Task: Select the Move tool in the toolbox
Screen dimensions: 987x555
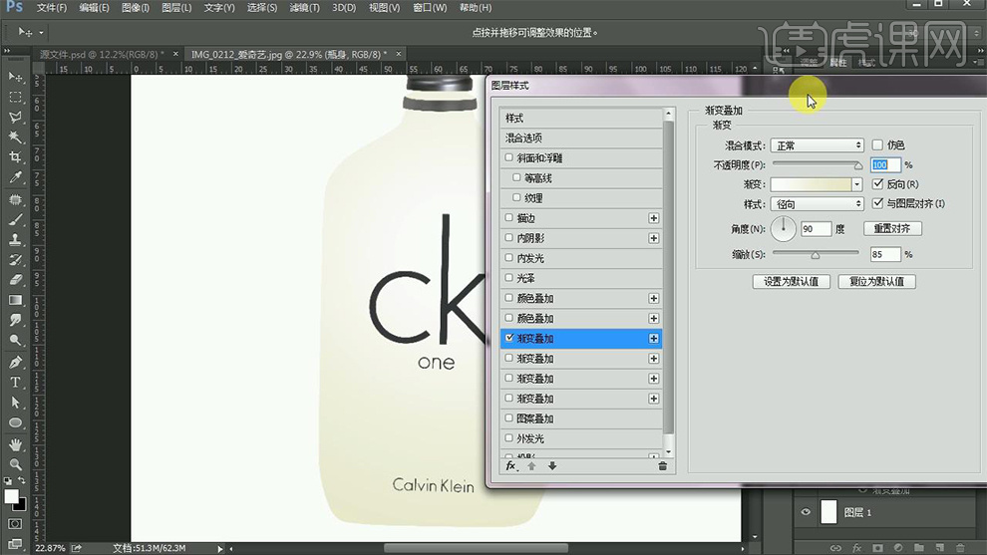Action: (16, 77)
